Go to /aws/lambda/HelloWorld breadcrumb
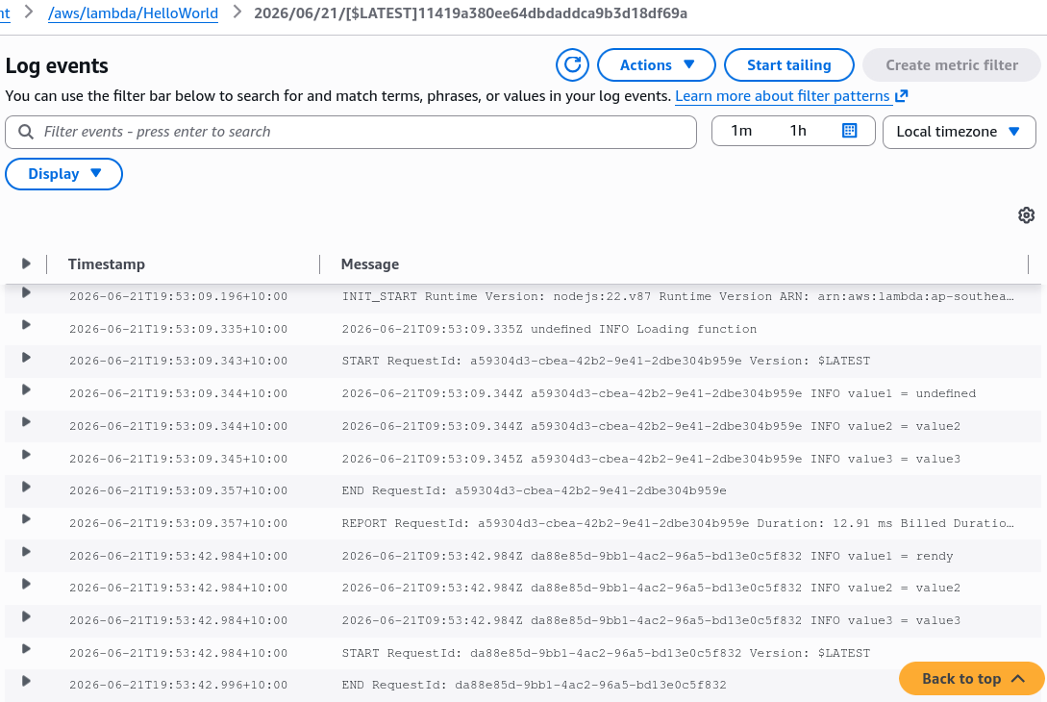 133,13
